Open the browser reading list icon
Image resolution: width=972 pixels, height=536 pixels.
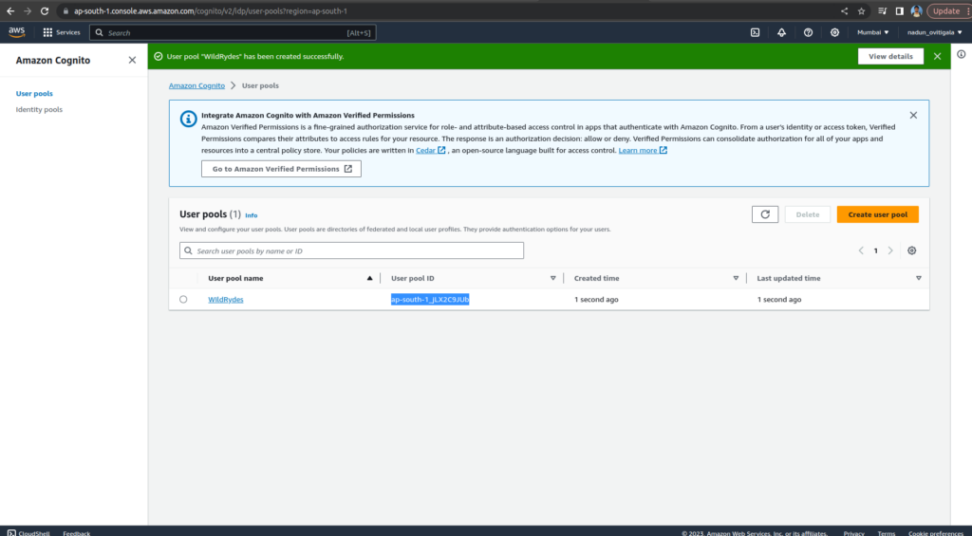pyautogui.click(x=883, y=11)
